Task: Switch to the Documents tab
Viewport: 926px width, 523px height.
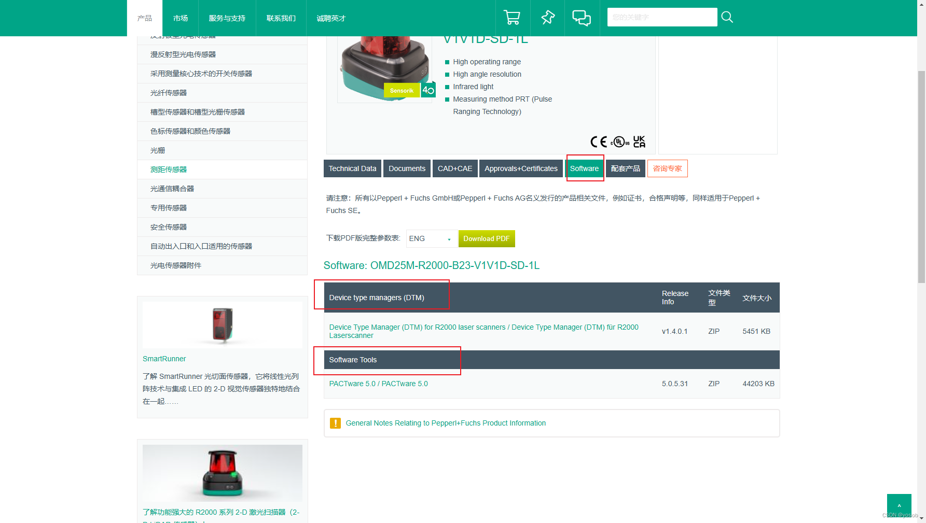Action: click(x=407, y=168)
